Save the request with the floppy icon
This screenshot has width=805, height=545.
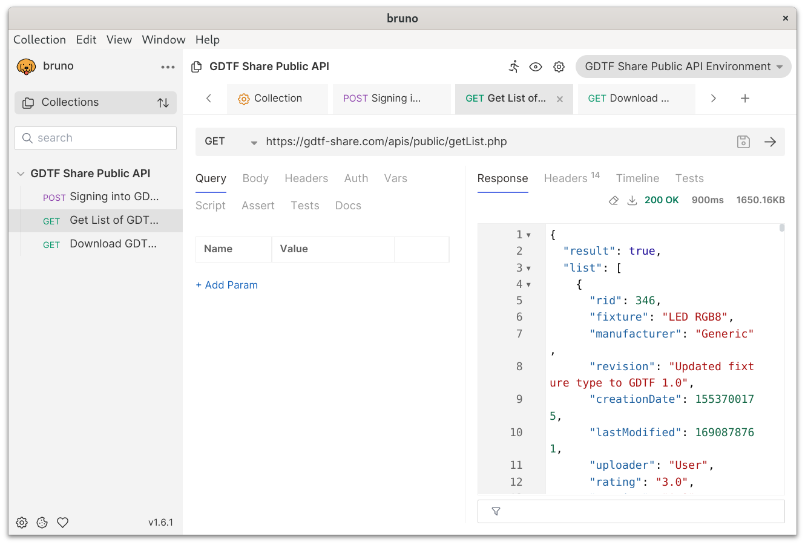pos(743,142)
